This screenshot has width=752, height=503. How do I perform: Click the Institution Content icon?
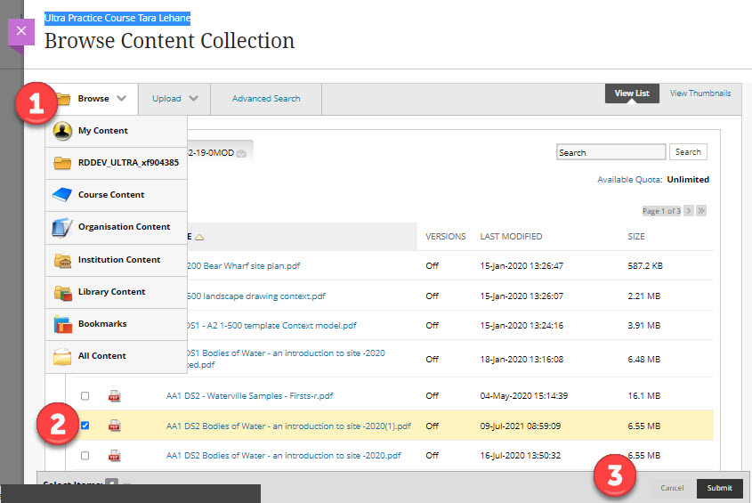pos(62,260)
